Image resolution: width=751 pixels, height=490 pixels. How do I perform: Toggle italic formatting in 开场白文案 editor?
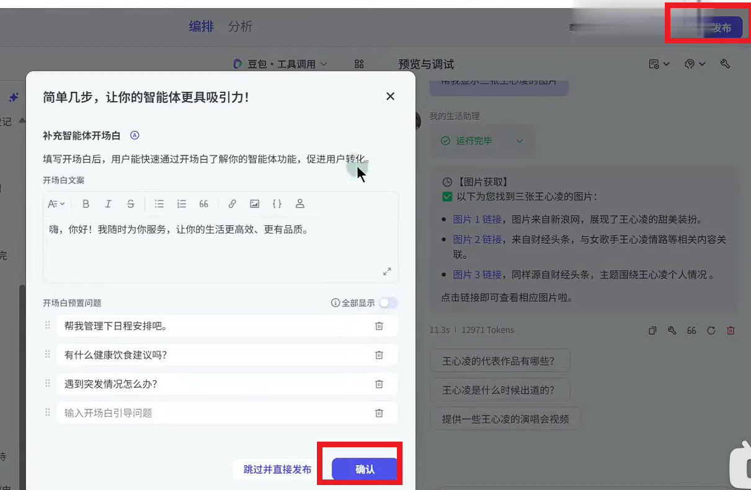tap(108, 203)
